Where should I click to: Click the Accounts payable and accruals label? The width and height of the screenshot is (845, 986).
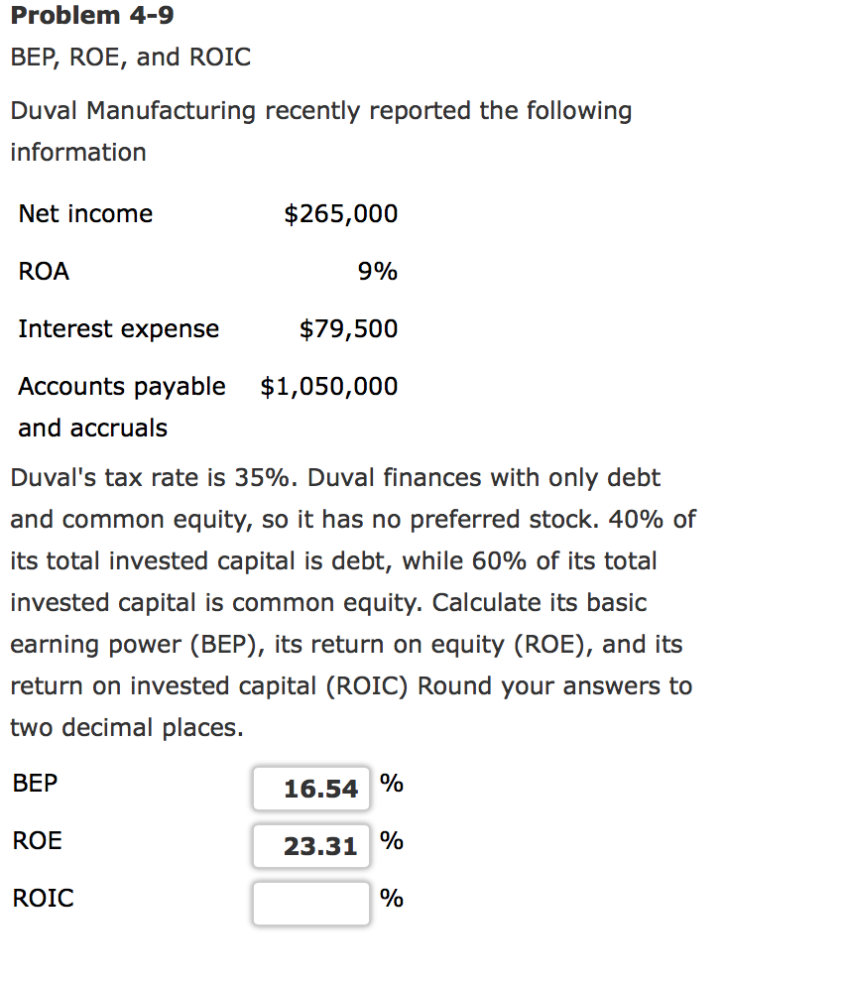(x=121, y=407)
